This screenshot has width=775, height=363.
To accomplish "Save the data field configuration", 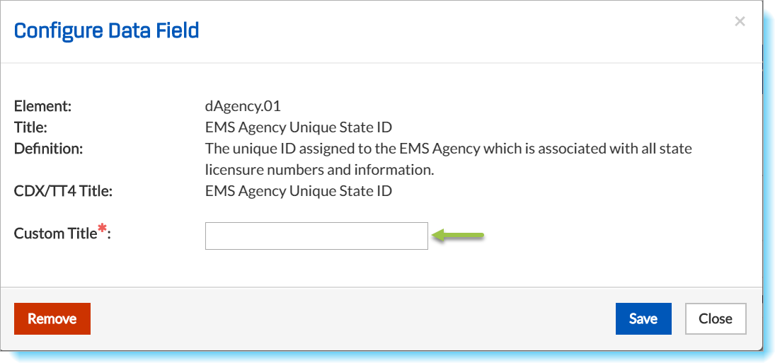I will click(x=643, y=319).
